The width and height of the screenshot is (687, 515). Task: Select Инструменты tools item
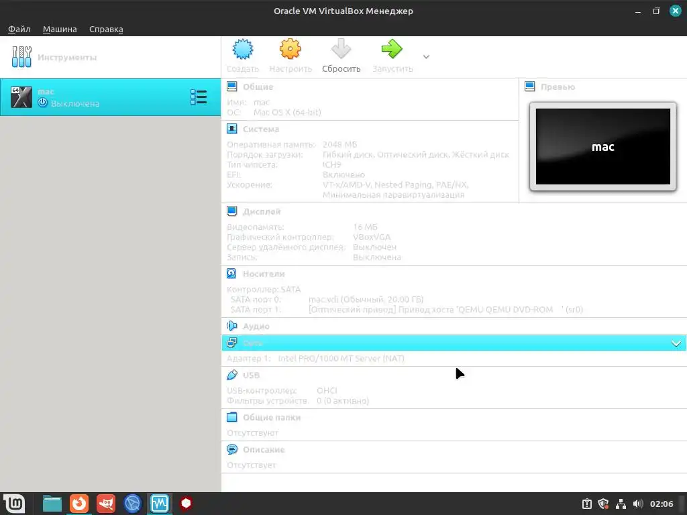(111, 58)
